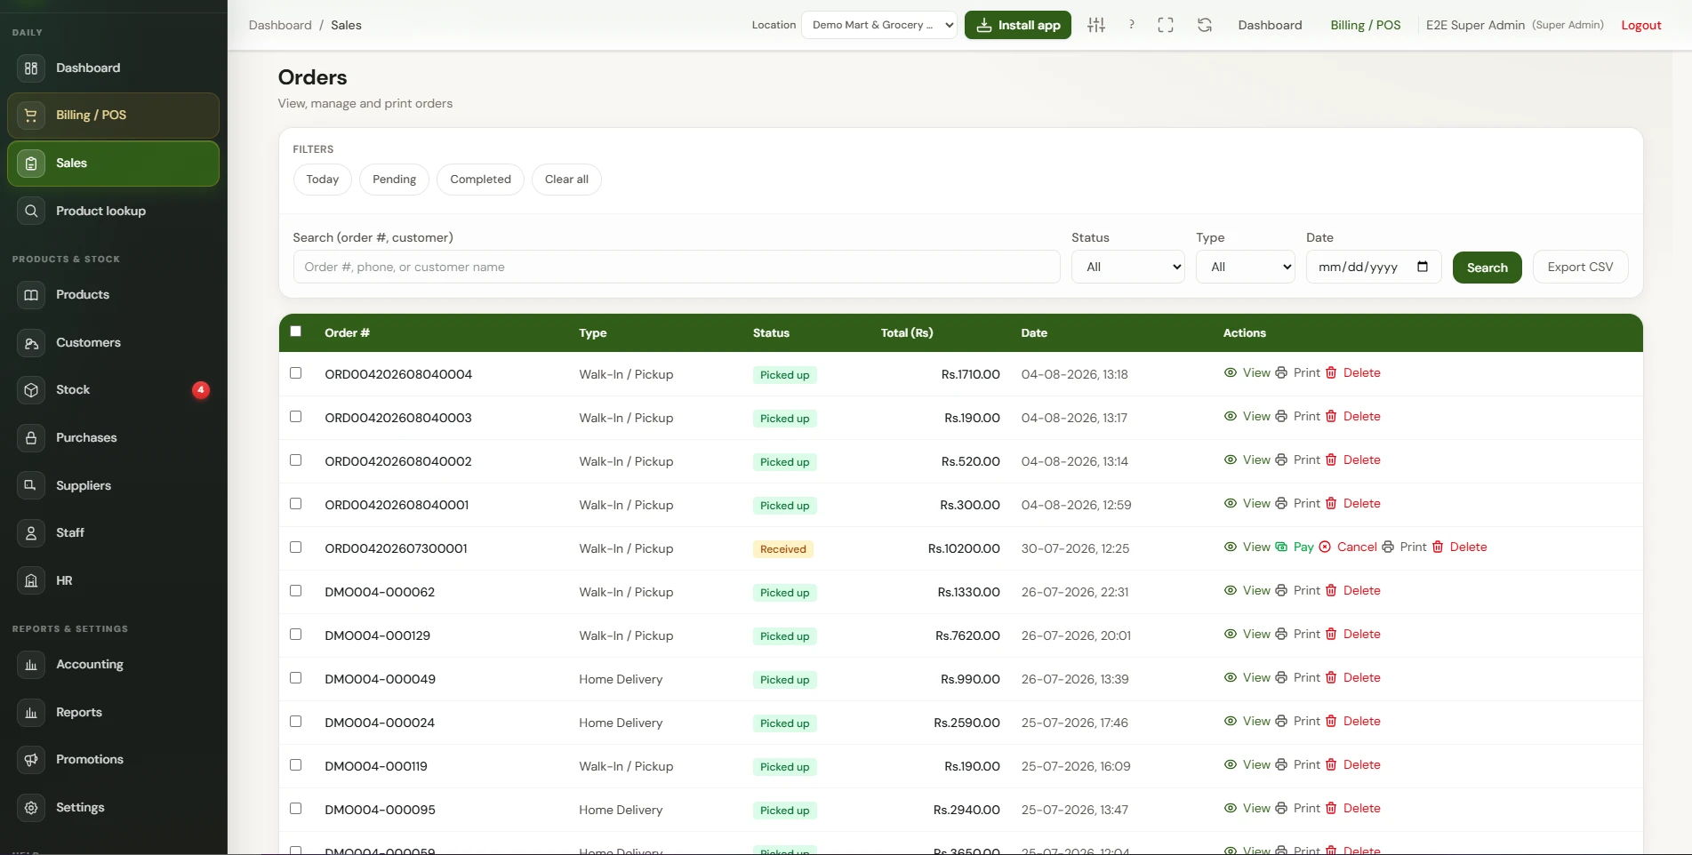The width and height of the screenshot is (1692, 855).
Task: Check the box for order ORD004202607300001
Action: tap(296, 547)
